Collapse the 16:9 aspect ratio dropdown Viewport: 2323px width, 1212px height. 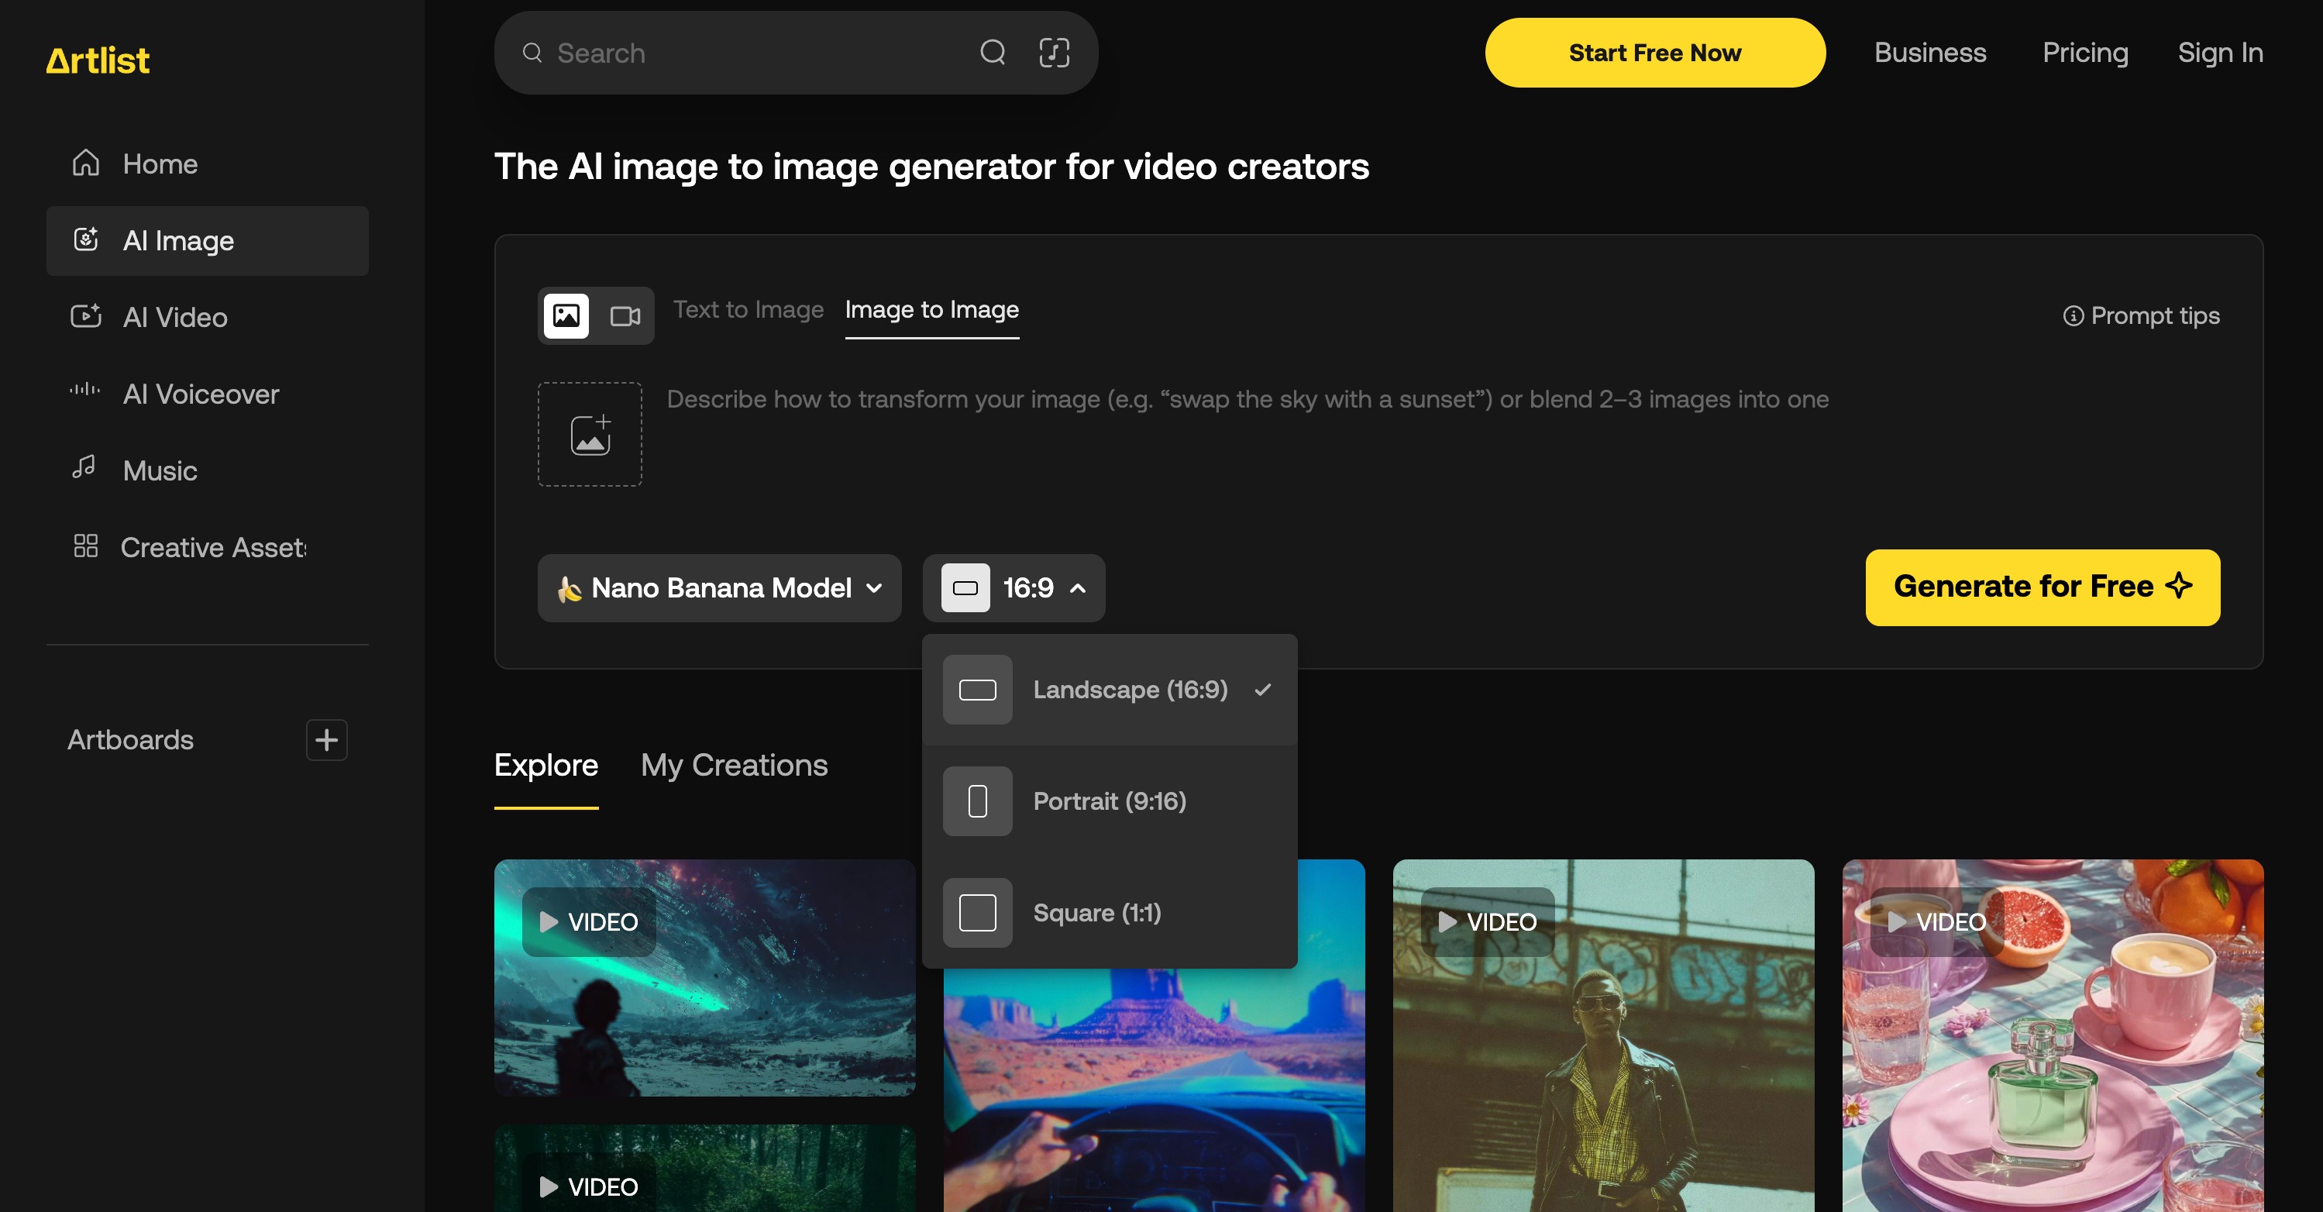pyautogui.click(x=1014, y=588)
